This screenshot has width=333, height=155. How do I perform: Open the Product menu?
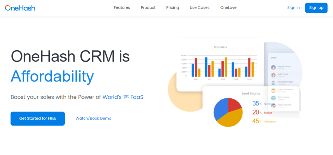coord(148,8)
